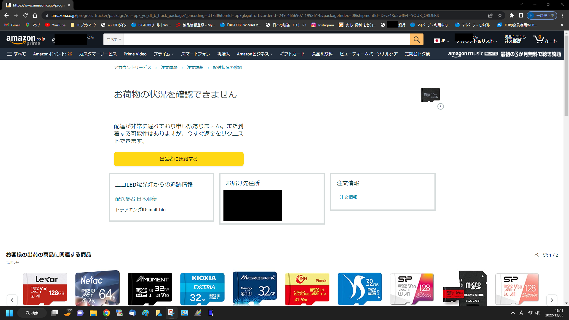Expand the すべて search category dropdown
Image resolution: width=569 pixels, height=320 pixels.
click(114, 39)
